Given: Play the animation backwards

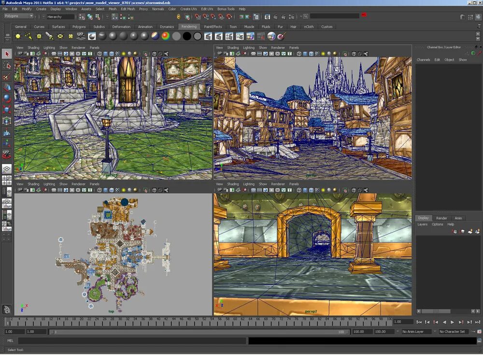Looking at the screenshot, I should (x=444, y=322).
